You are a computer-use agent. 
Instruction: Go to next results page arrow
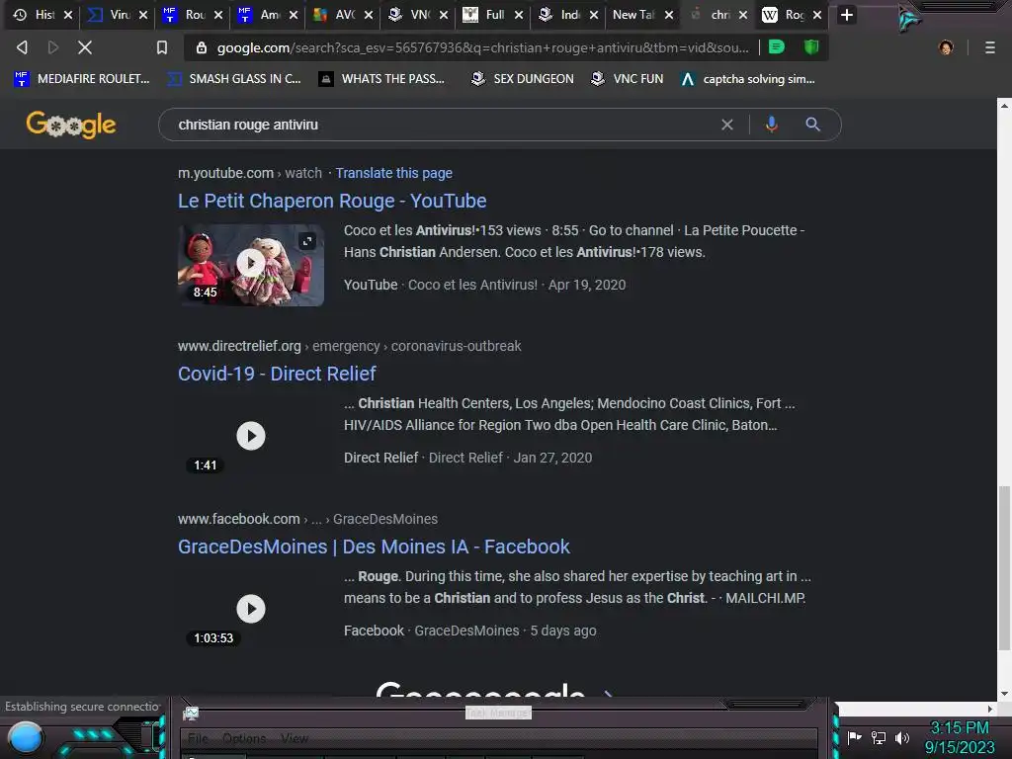pyautogui.click(x=608, y=693)
